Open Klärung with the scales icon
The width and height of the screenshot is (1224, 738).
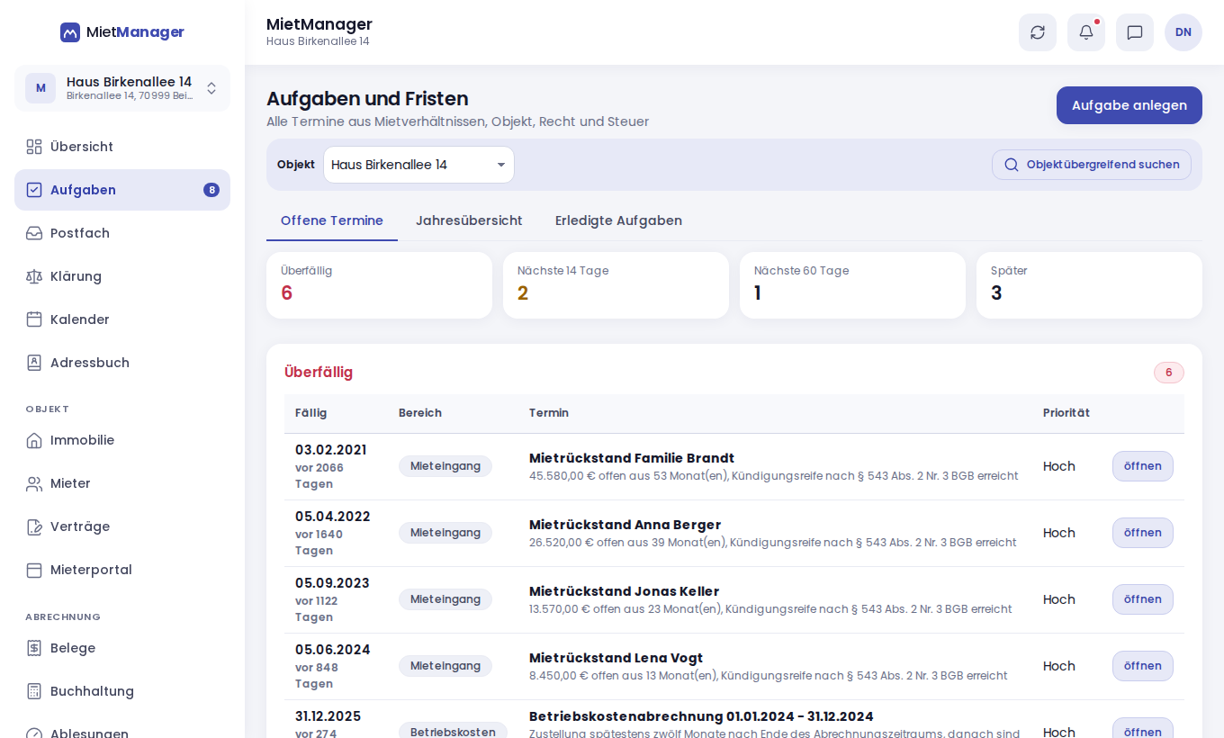click(x=122, y=276)
